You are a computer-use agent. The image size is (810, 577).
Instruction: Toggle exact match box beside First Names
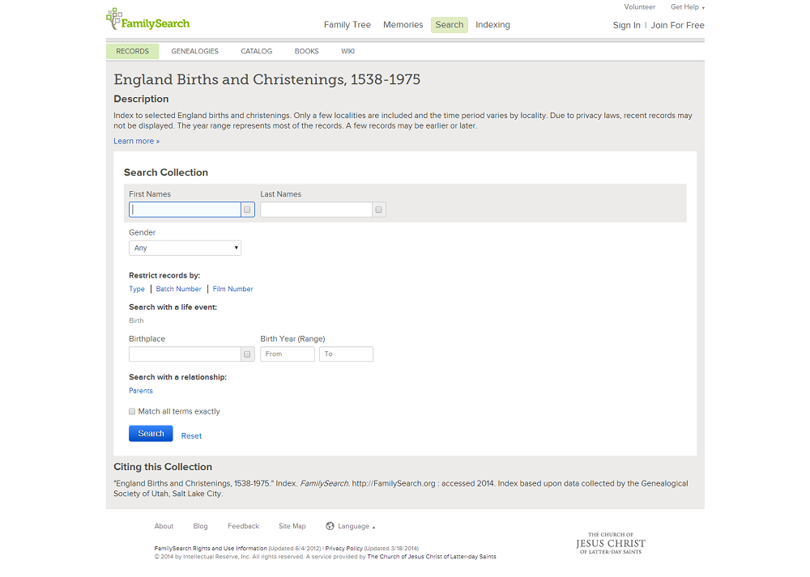tap(247, 210)
